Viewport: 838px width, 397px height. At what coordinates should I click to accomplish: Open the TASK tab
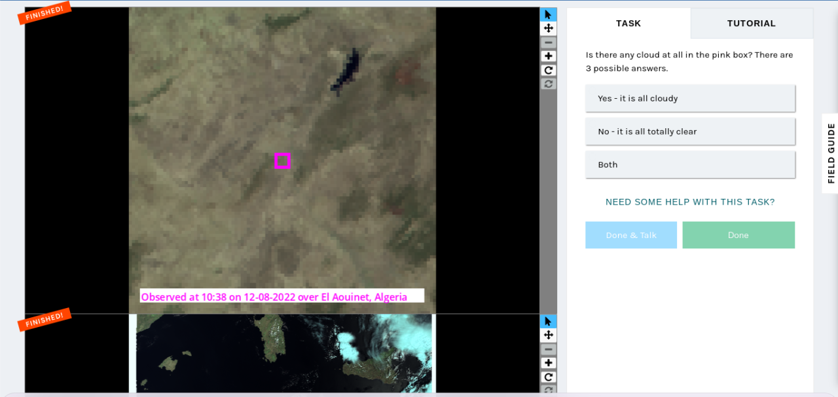tap(628, 24)
